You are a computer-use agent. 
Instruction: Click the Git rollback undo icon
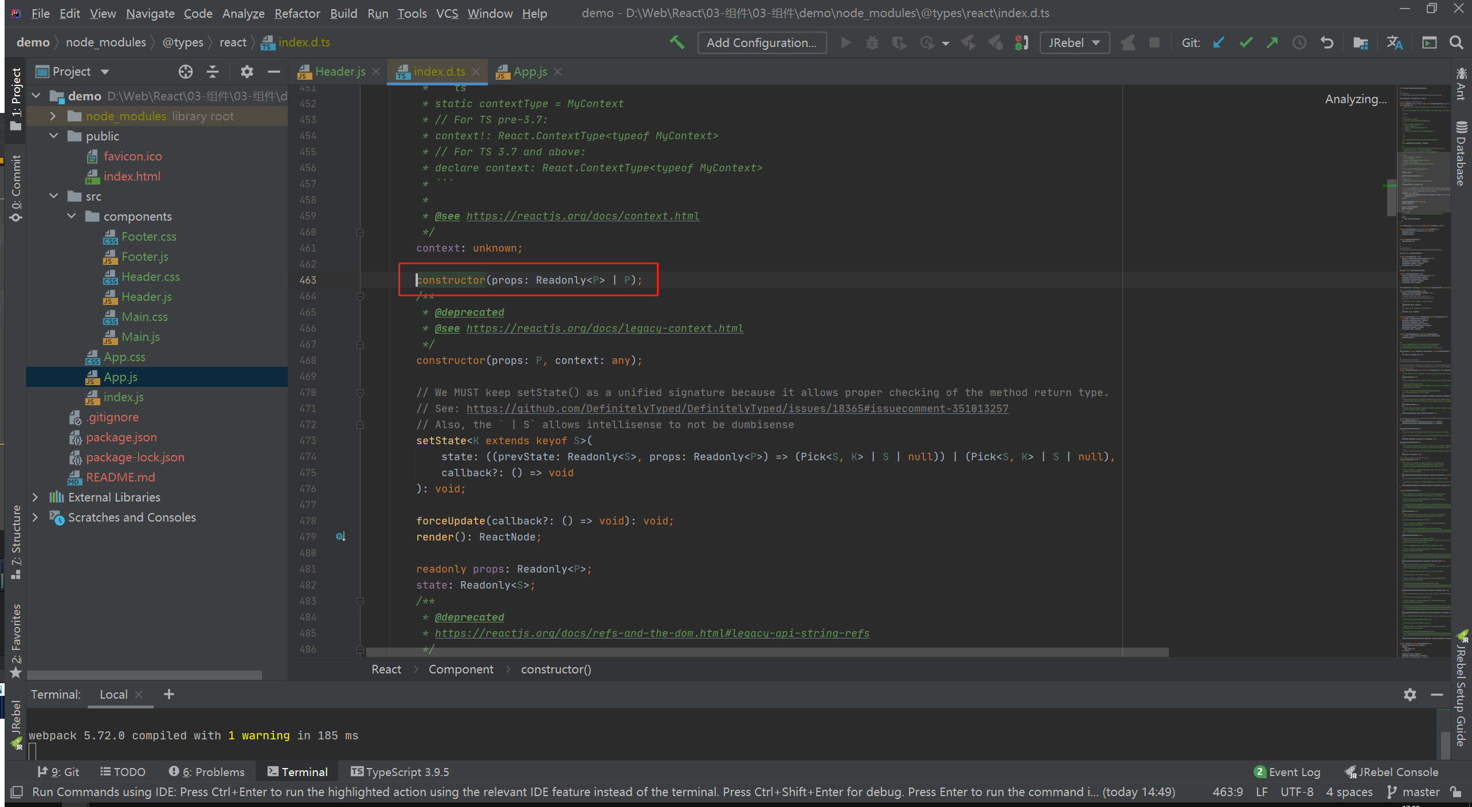click(1326, 42)
